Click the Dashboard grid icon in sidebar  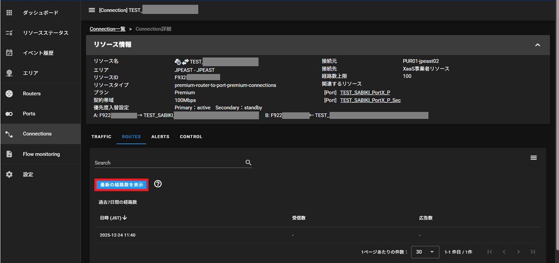tap(9, 13)
